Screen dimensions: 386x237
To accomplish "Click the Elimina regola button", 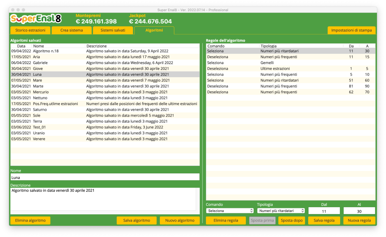I will click(226, 220).
